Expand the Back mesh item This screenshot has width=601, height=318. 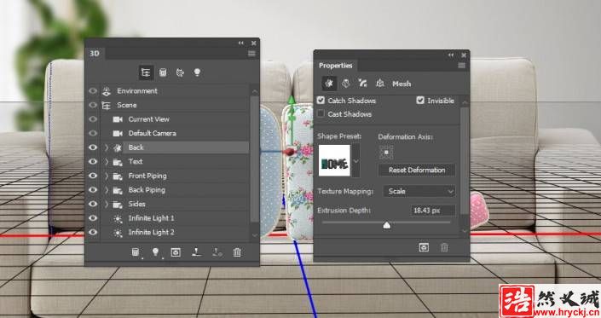[107, 147]
